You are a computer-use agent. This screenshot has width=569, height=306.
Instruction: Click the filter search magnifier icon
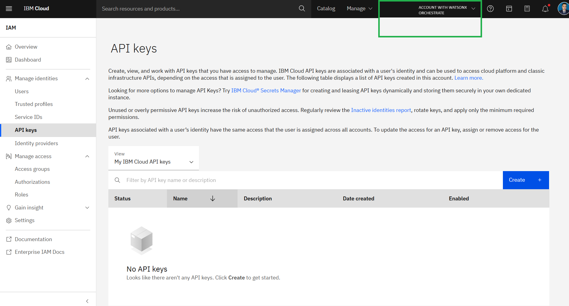(x=117, y=180)
